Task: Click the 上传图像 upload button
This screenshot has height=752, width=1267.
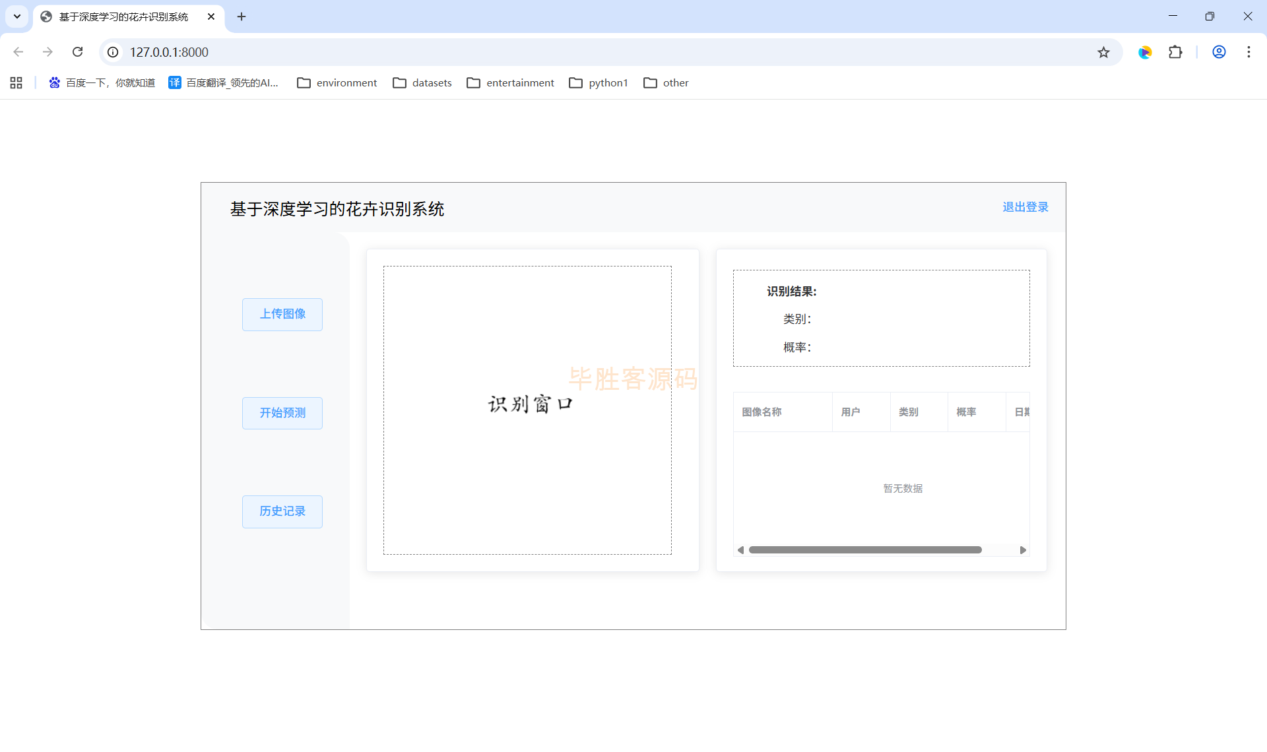Action: coord(282,314)
